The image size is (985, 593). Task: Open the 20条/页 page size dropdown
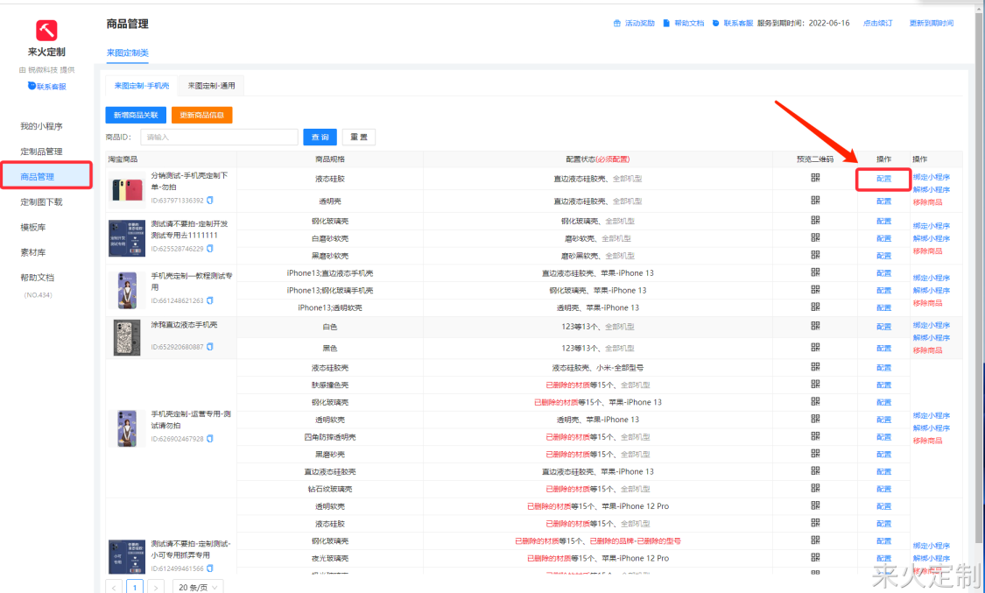(x=198, y=587)
